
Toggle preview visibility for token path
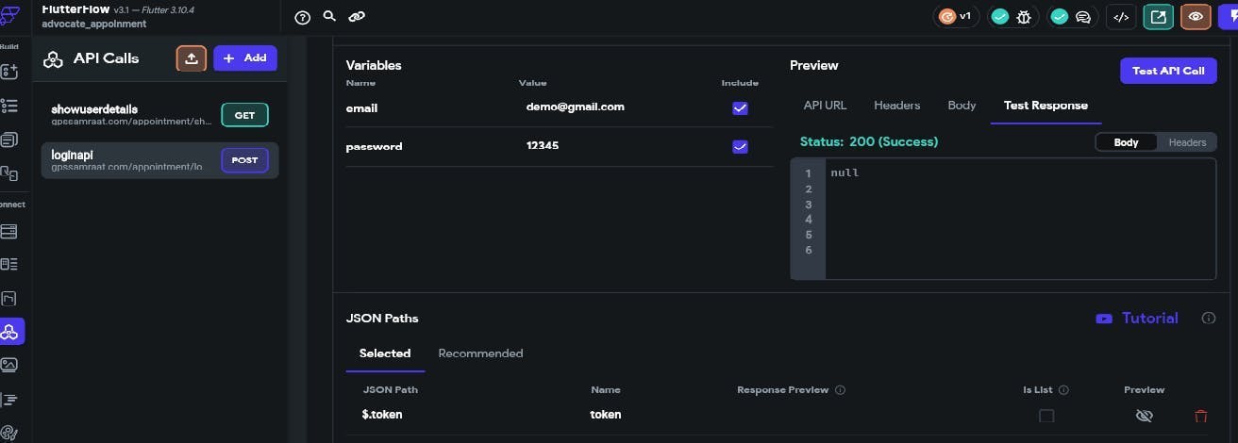[x=1144, y=416]
